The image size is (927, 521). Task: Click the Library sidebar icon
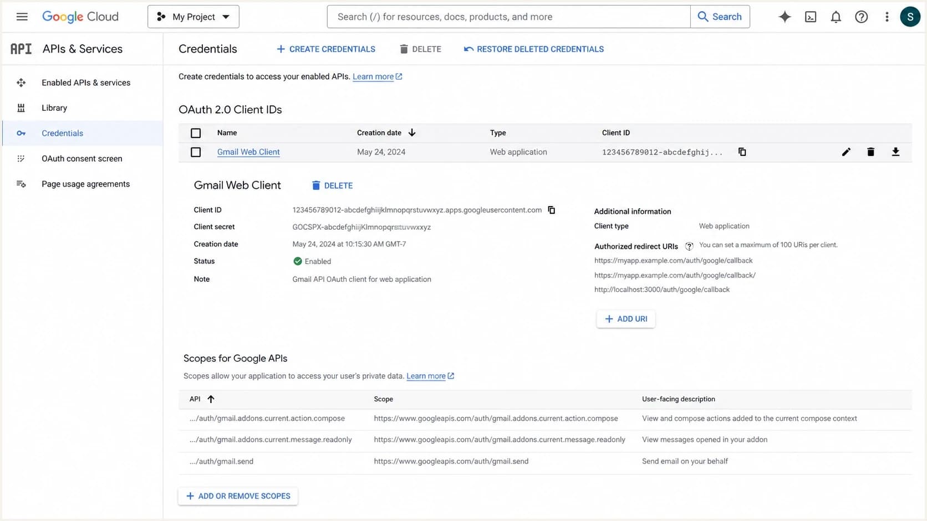pyautogui.click(x=21, y=108)
